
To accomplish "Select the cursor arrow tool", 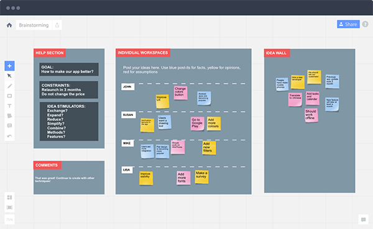I will tap(9, 76).
